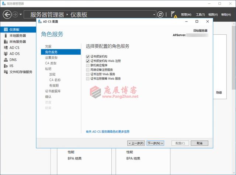Click the DNS role icon
This screenshot has width=236, height=175.
coord(6,60)
